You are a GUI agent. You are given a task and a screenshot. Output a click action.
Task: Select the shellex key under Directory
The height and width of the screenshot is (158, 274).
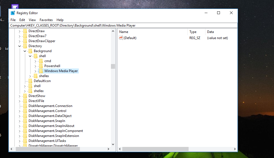(39, 91)
